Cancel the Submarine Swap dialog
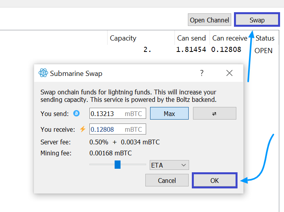The width and height of the screenshot is (284, 212). tap(167, 181)
